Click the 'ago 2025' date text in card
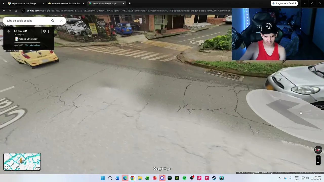 point(18,45)
